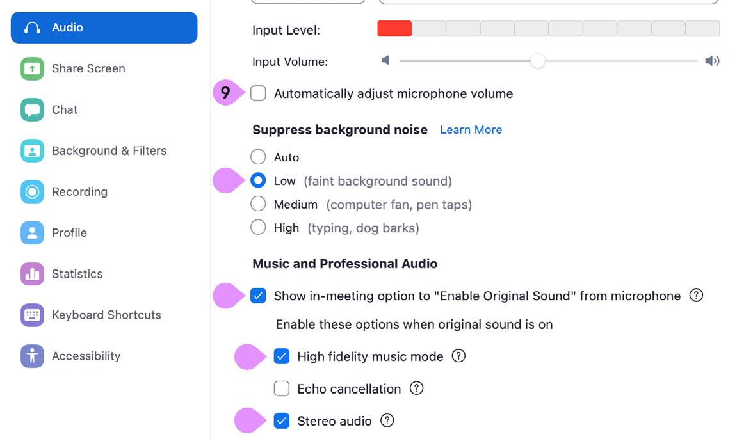Open the Audio settings tab

pos(104,28)
